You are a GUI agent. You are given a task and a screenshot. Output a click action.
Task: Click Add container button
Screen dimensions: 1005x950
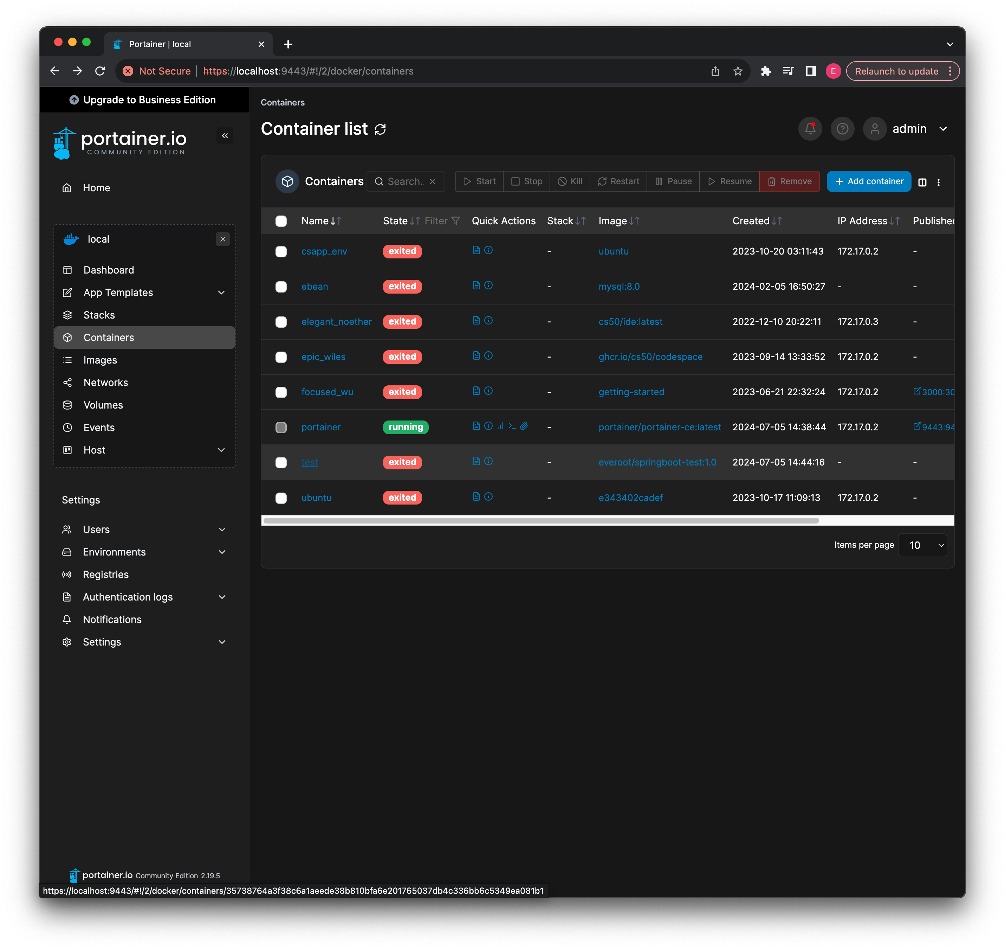pyautogui.click(x=868, y=181)
